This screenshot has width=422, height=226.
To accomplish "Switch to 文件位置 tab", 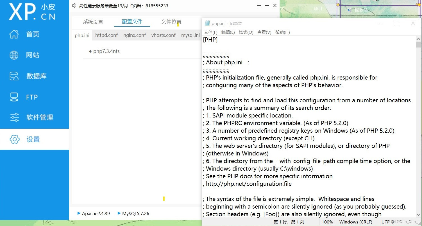I will click(171, 22).
